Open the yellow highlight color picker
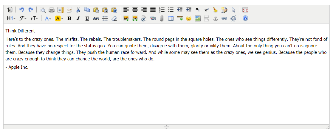The width and height of the screenshot is (333, 133). pos(59,18)
